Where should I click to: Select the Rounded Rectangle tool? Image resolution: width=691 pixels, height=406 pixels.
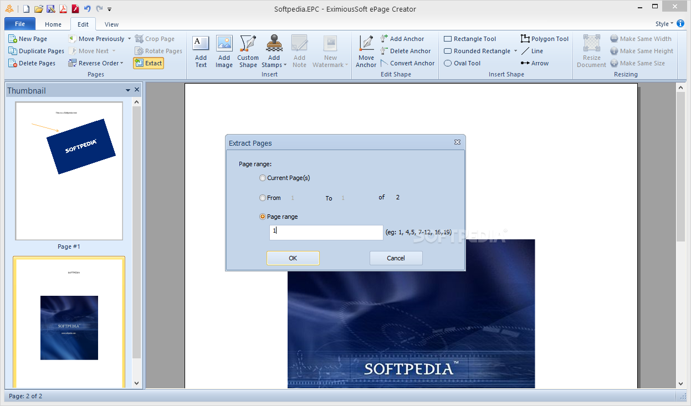coord(477,51)
